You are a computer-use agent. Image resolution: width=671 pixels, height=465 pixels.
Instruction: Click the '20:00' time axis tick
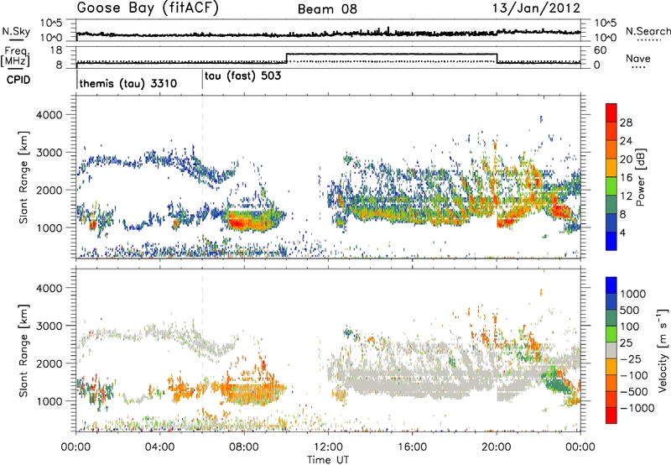tap(497, 447)
